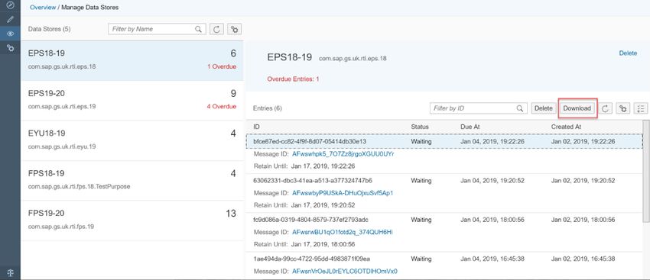This screenshot has width=650, height=280.
Task: Click '4 Overdue' label on EPS19-20
Action: click(x=221, y=107)
